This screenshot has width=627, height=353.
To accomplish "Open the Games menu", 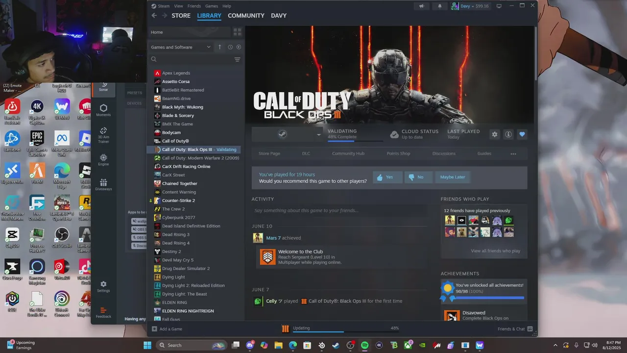I will tap(212, 6).
